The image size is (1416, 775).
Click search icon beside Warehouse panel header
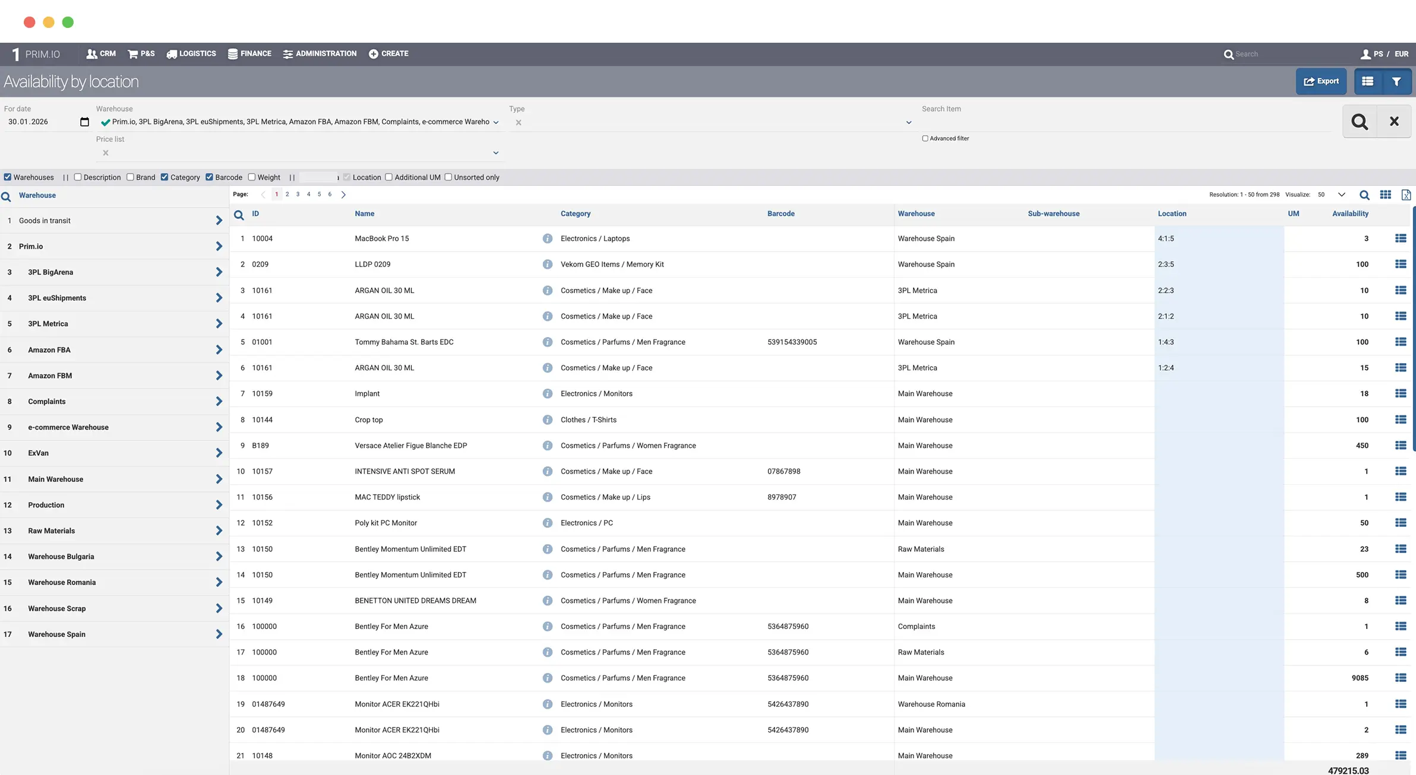[6, 196]
